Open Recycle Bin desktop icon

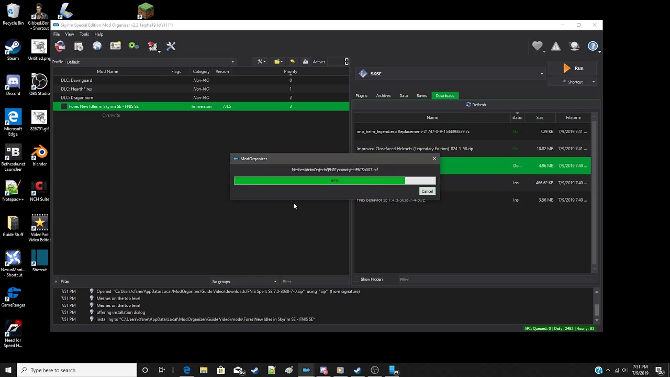coord(13,15)
